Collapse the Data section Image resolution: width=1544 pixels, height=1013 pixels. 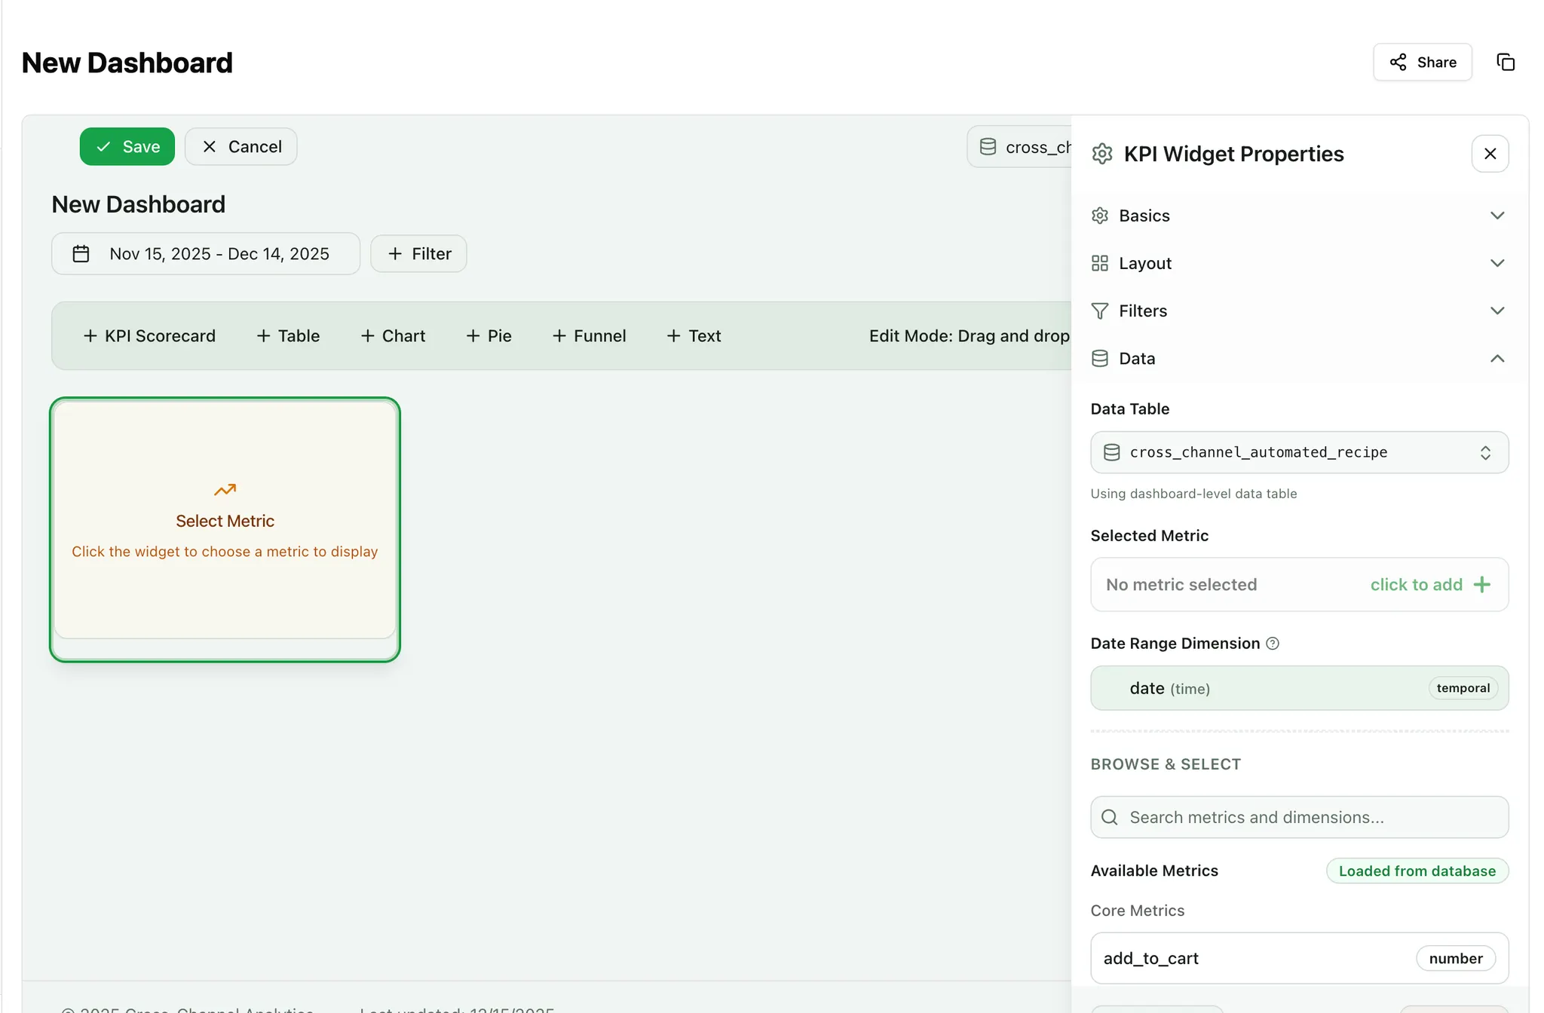point(1298,359)
